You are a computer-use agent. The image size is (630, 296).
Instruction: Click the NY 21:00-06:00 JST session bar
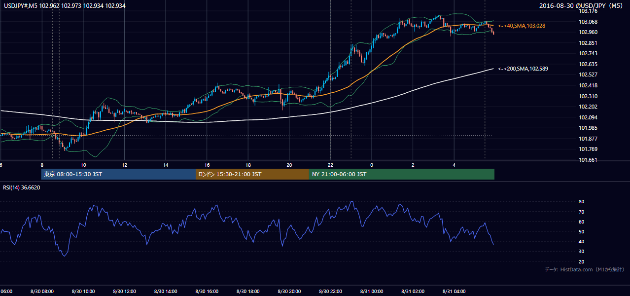click(x=402, y=174)
